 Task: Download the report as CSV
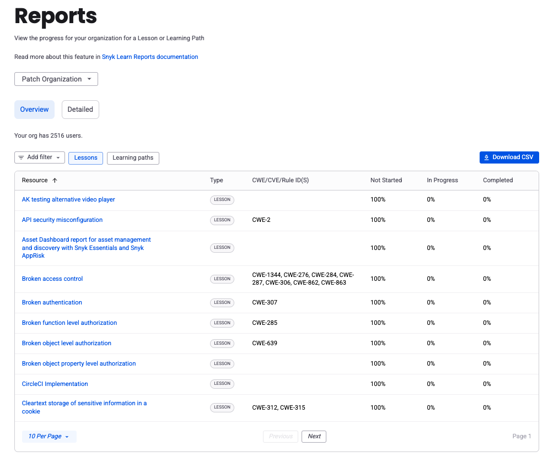coord(509,157)
